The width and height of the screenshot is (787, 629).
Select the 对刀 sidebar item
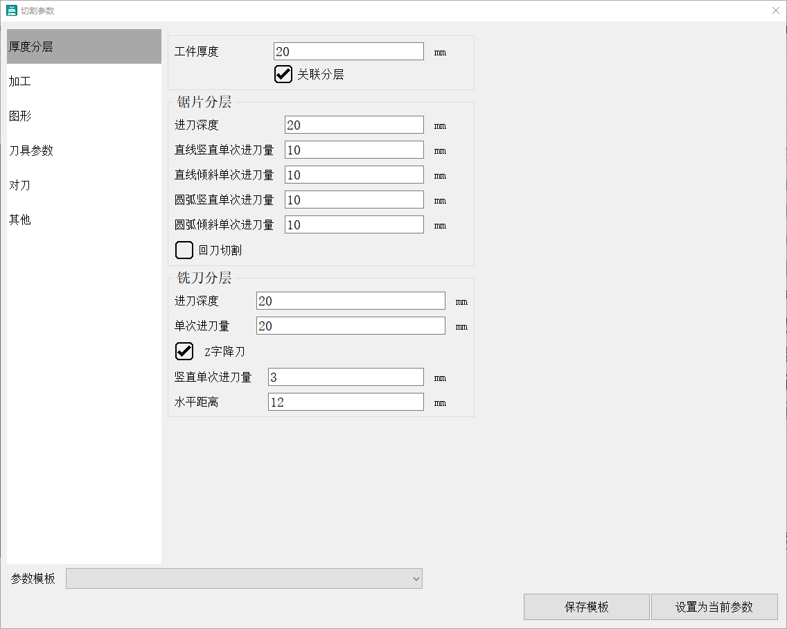click(x=84, y=185)
